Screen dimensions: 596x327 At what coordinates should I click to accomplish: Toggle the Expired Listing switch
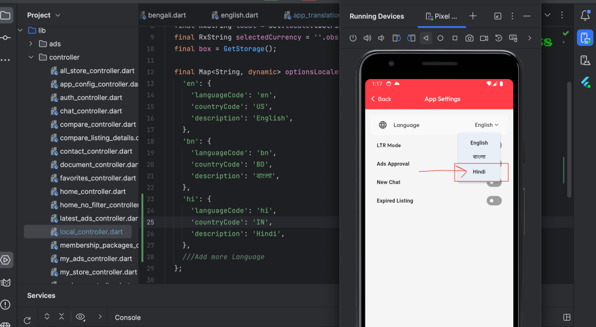pyautogui.click(x=494, y=201)
